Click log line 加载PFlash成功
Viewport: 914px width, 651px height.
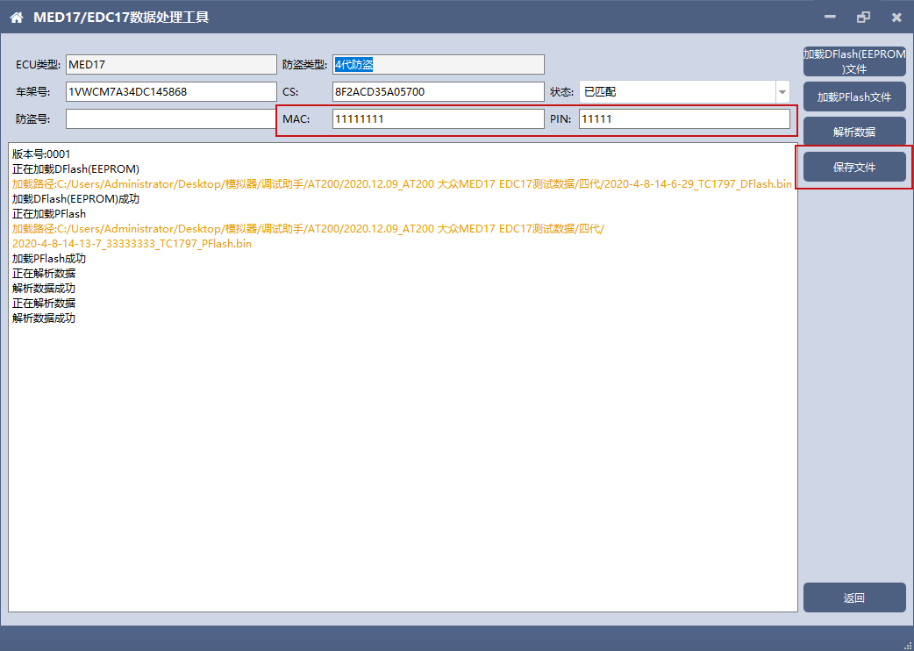49,258
